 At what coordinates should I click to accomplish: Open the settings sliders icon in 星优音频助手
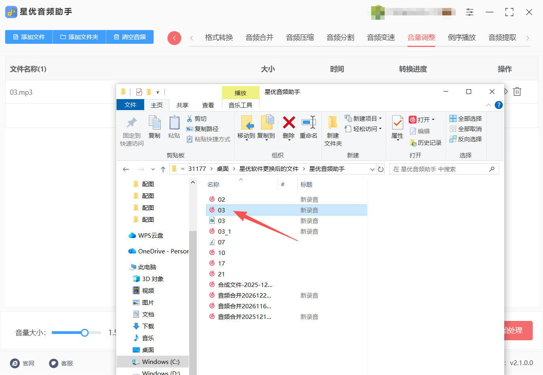(x=470, y=12)
